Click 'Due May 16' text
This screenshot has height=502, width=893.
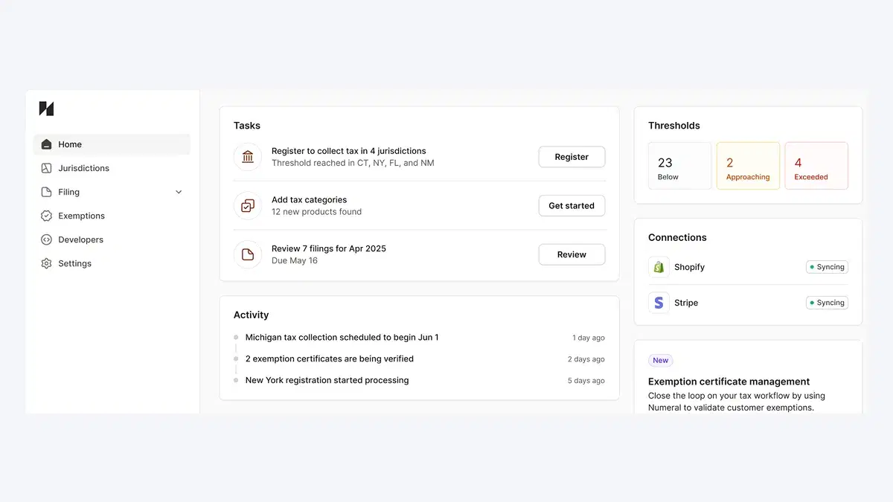pos(295,261)
